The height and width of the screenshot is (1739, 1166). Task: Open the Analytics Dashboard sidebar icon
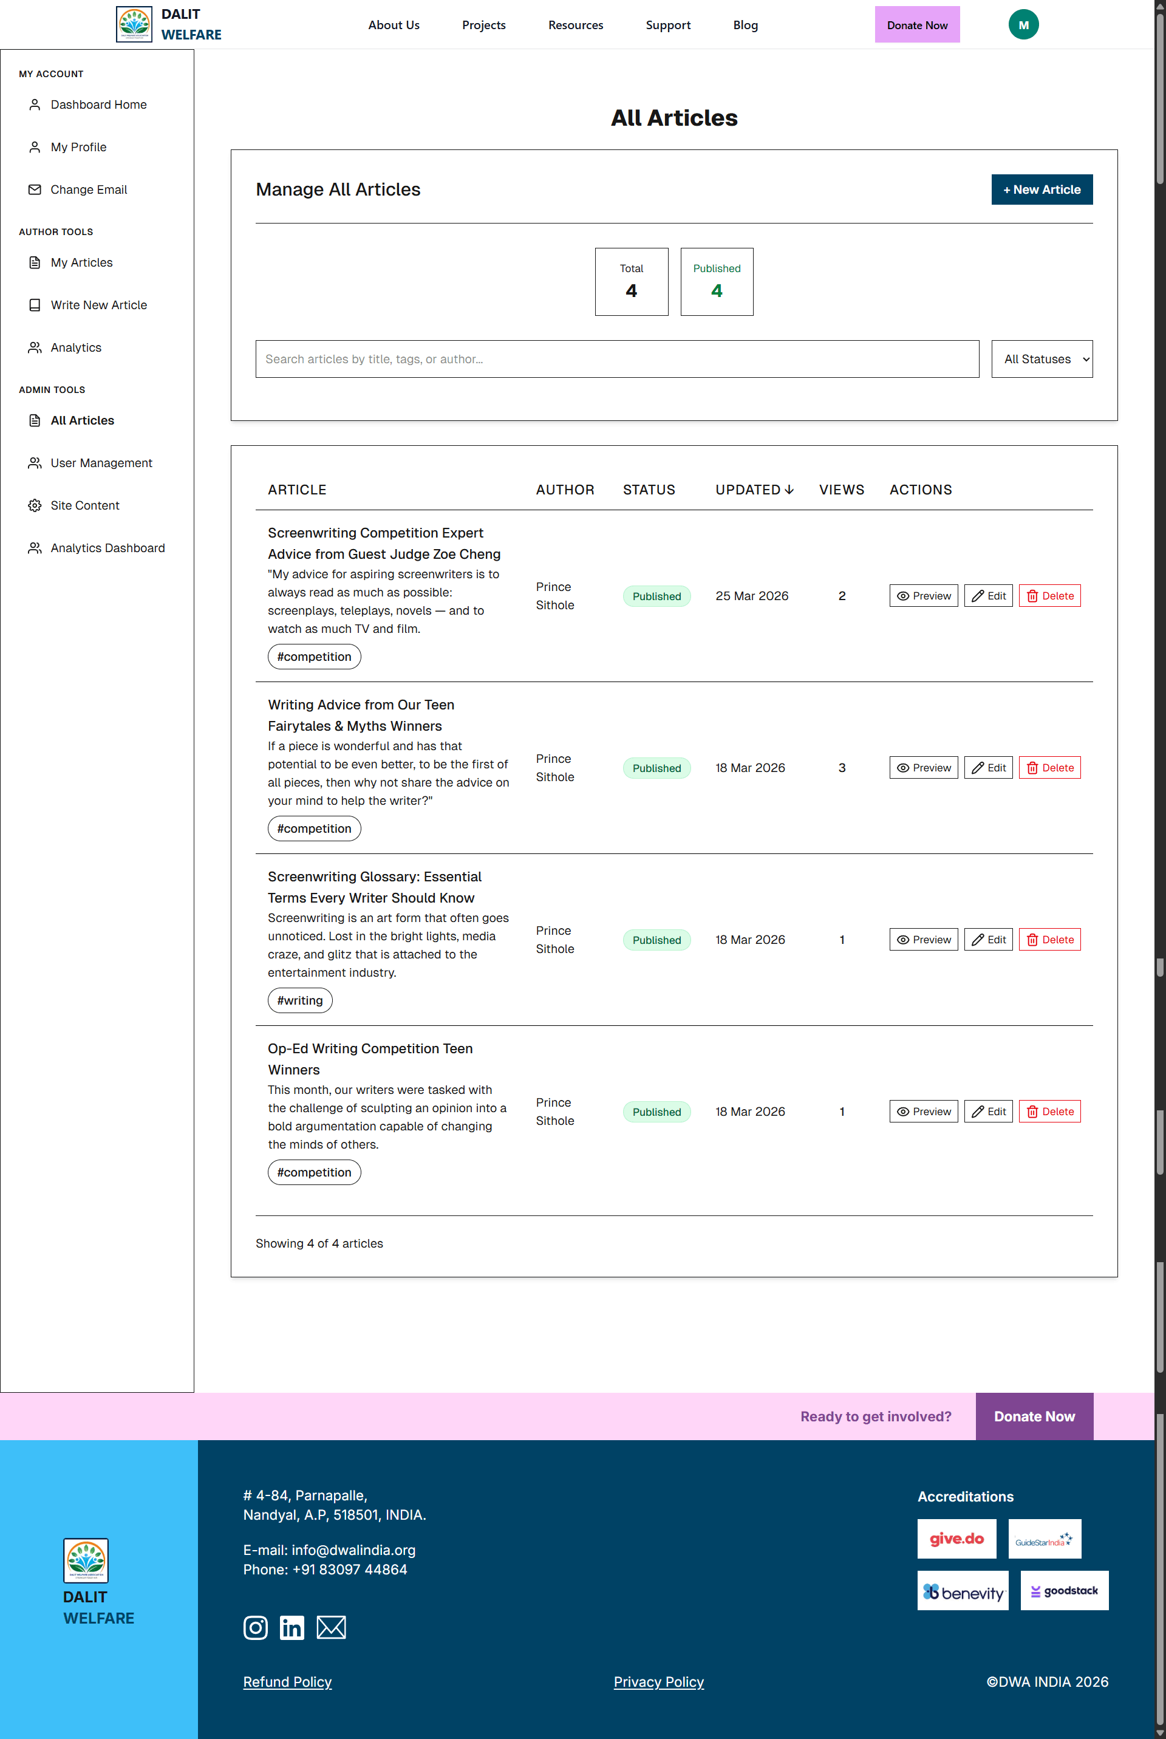pos(34,547)
